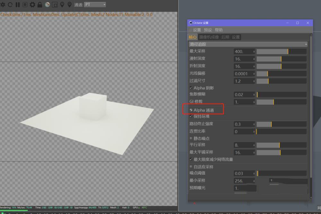The image size is (321, 214).
Task: Adjust the 路径终止强度 slider
Action: point(282,124)
